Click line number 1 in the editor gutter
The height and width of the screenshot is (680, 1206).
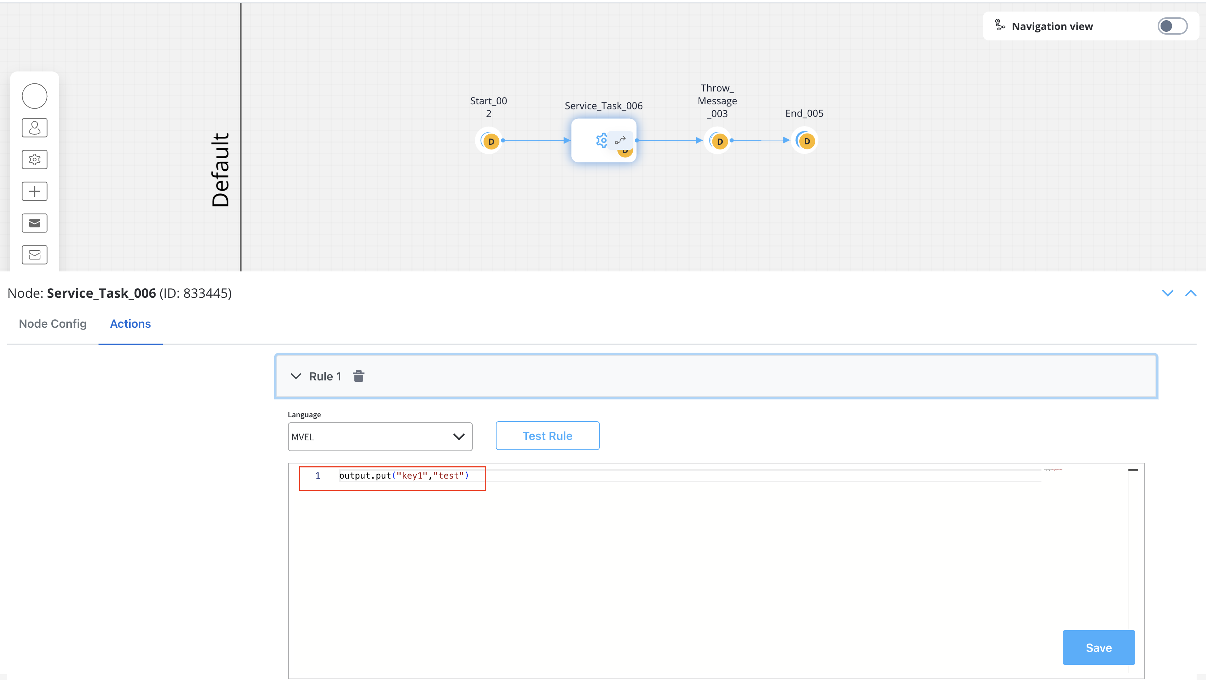pos(318,475)
